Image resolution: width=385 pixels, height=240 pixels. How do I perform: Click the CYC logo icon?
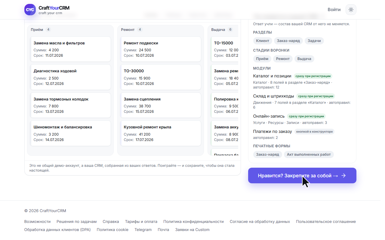(x=30, y=10)
